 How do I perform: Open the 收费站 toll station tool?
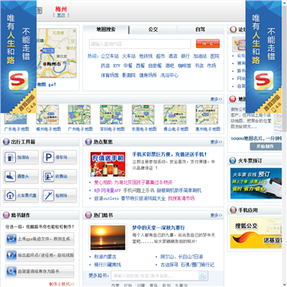click(x=59, y=176)
